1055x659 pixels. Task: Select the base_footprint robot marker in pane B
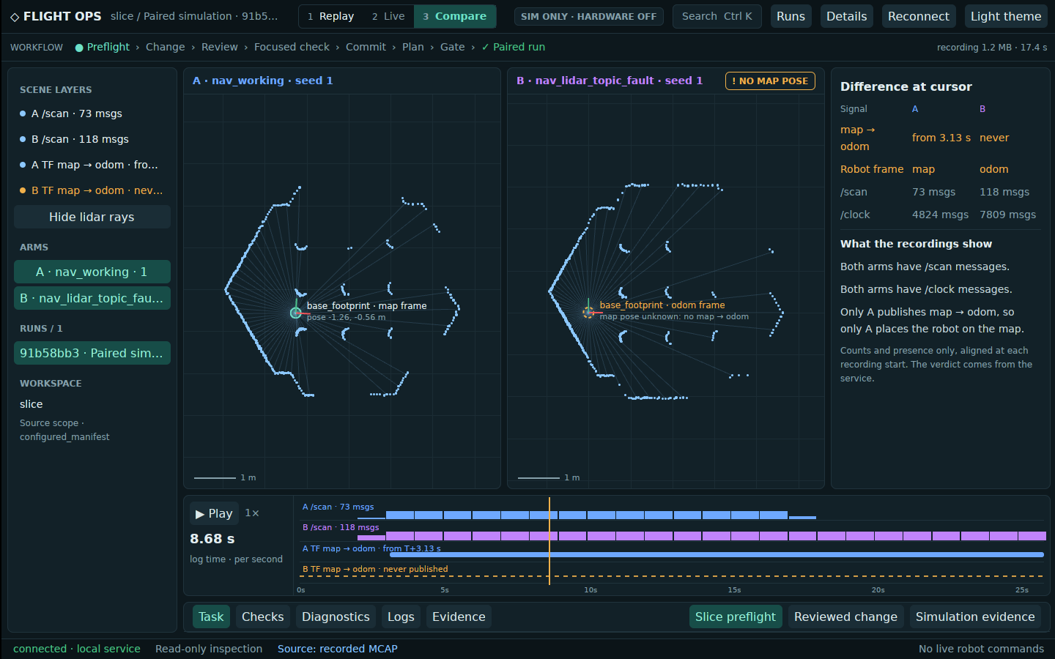[x=588, y=313]
